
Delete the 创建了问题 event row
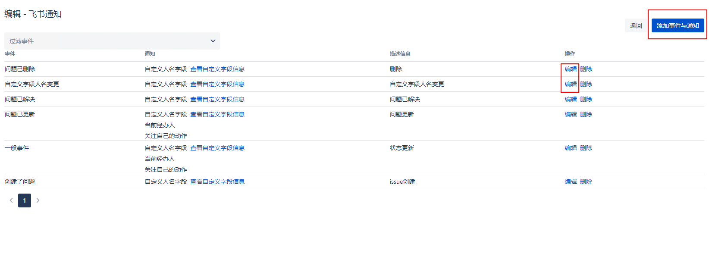[586, 182]
